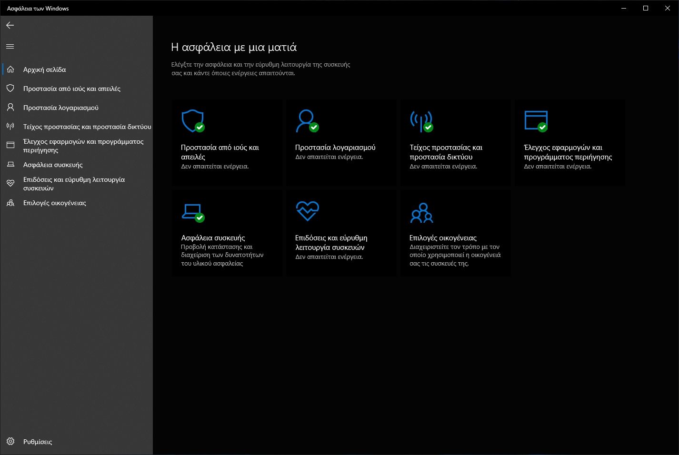
Task: Click the shield virus protection tile icon
Action: pos(193,121)
